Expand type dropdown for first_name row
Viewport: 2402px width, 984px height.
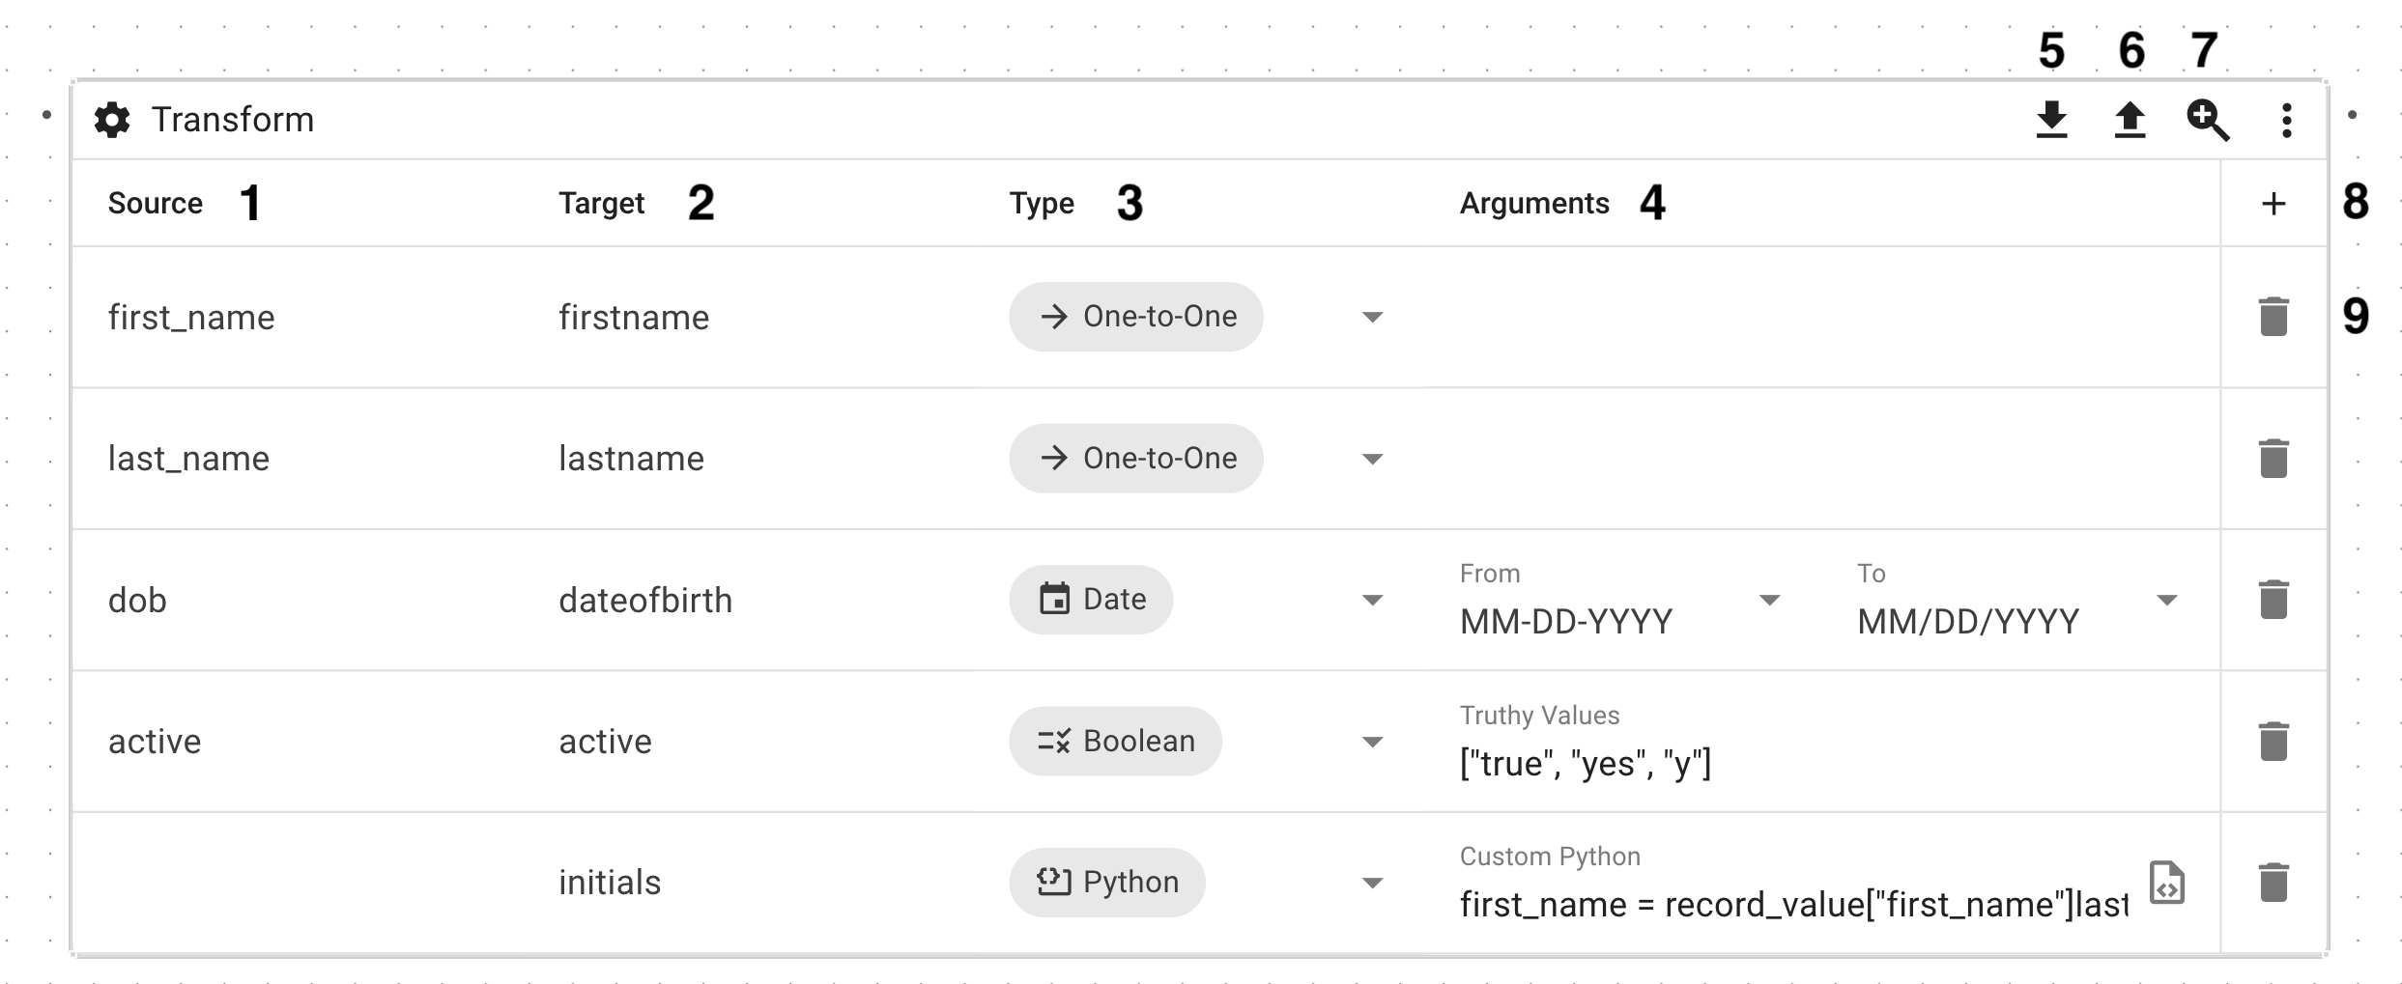(1372, 318)
